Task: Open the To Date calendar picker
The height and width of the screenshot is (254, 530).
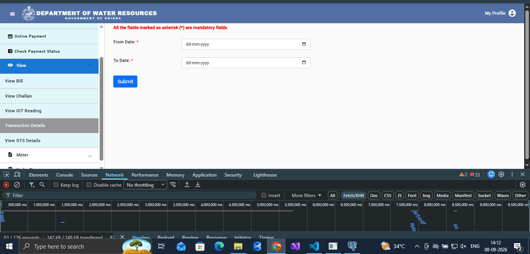Action: (304, 63)
